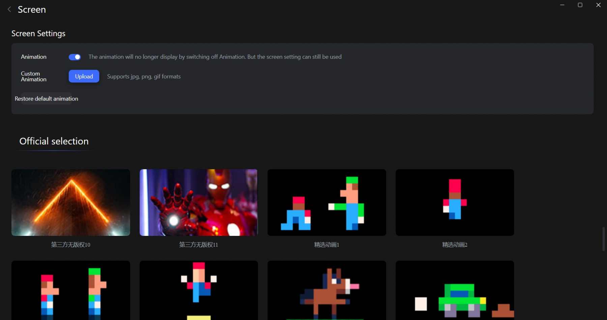Toggle the Animation switch off

click(75, 57)
